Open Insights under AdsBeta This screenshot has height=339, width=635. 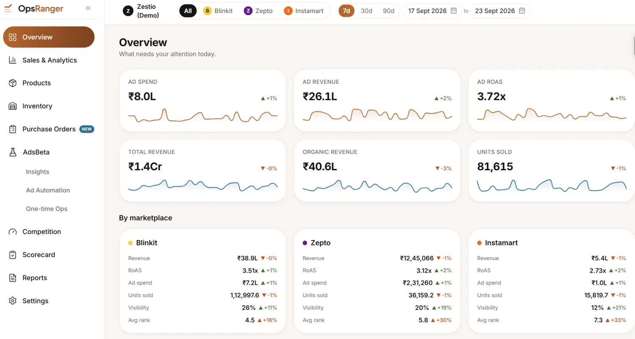tap(38, 172)
